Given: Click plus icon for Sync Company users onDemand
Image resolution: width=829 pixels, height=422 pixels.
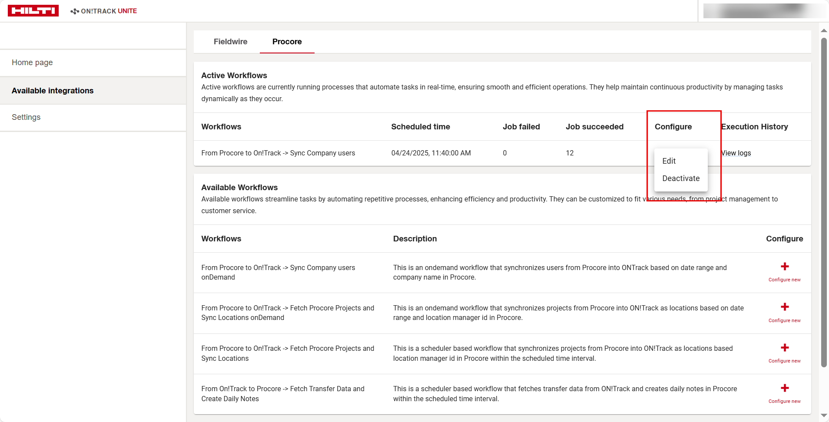Looking at the screenshot, I should tap(785, 267).
